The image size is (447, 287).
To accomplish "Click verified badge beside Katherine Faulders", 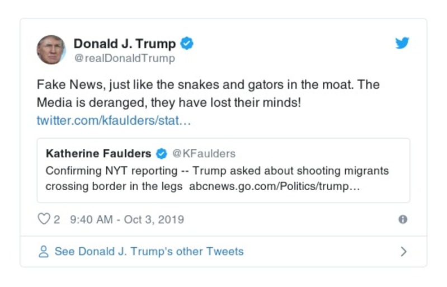I will 162,153.
